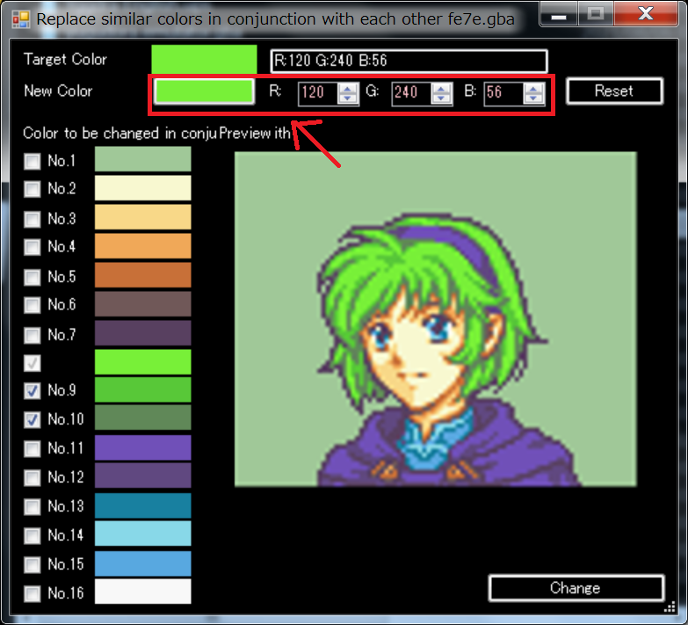Click the Change button
The width and height of the screenshot is (688, 625).
pos(576,588)
